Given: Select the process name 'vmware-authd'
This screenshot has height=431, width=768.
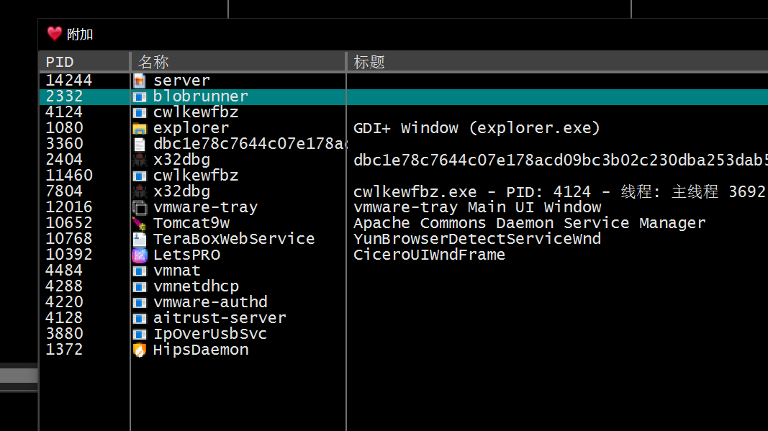Looking at the screenshot, I should pos(210,302).
